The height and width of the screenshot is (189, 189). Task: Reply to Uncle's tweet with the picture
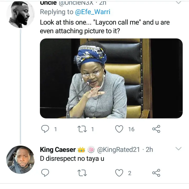[46, 129]
